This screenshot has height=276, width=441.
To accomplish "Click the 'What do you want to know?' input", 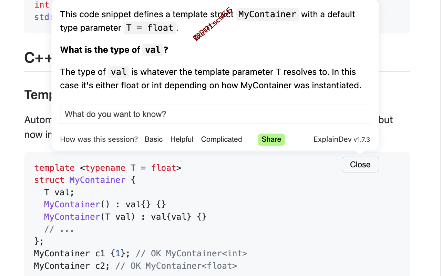I will [215, 114].
